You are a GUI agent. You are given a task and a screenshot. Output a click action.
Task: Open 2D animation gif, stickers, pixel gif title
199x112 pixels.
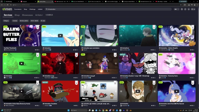[x=96, y=104]
